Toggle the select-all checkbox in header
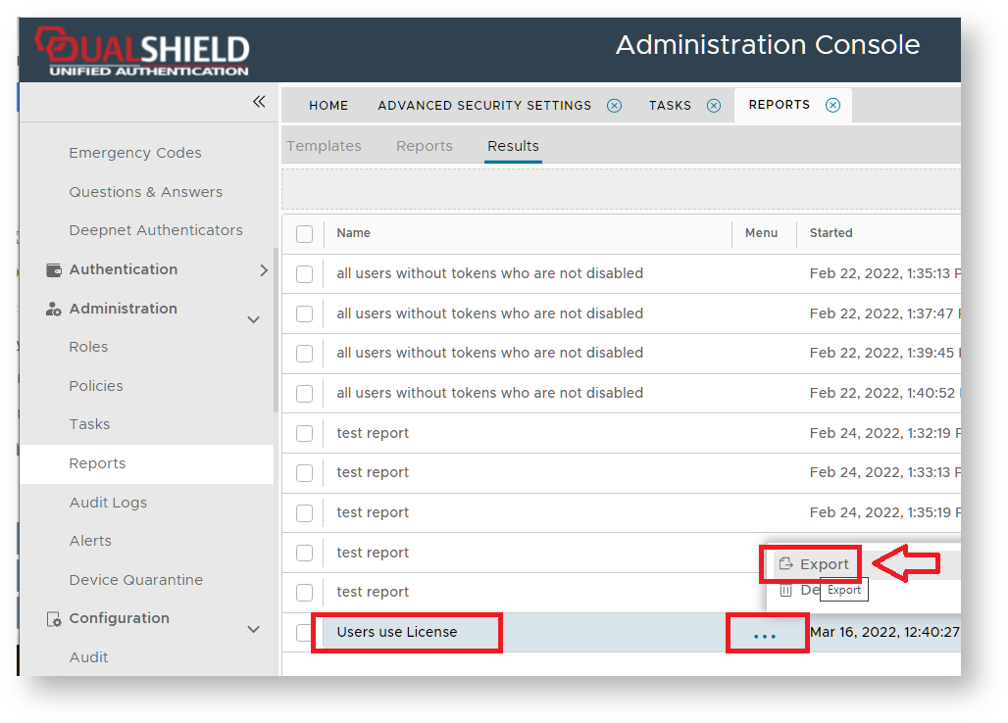 304,234
